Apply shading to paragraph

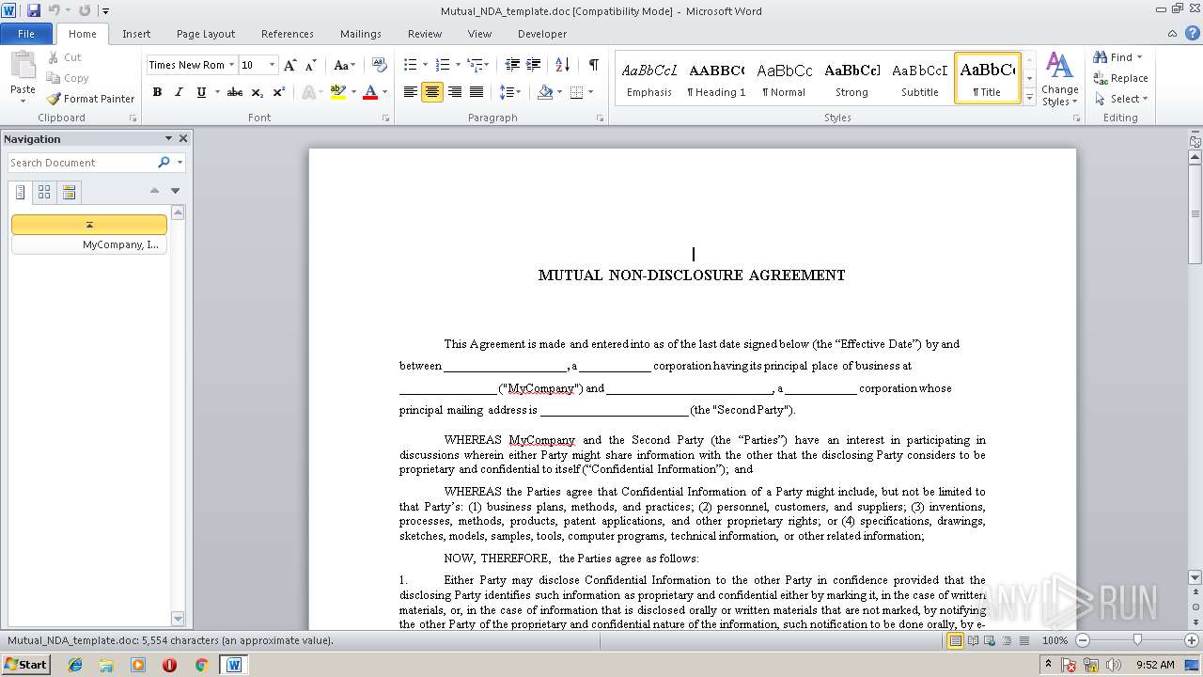click(x=545, y=92)
